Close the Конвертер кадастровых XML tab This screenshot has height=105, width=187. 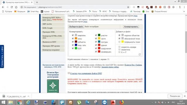tap(32, 2)
